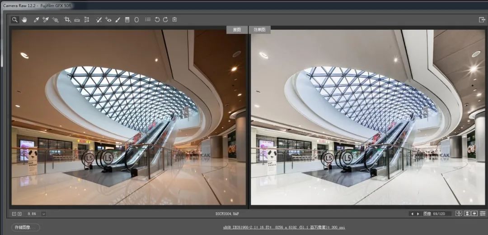488x235 pixels.
Task: Open the preview preferences menu icon
Action: point(483,214)
